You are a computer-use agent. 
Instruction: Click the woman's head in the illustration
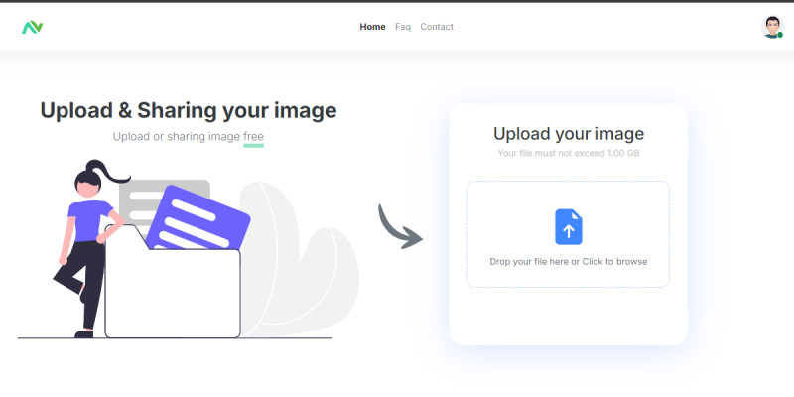coord(86,183)
